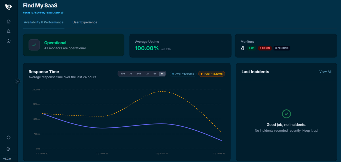Click the 03/28 08:30 x-axis label
Image resolution: width=341 pixels, height=162 pixels.
(x=162, y=153)
